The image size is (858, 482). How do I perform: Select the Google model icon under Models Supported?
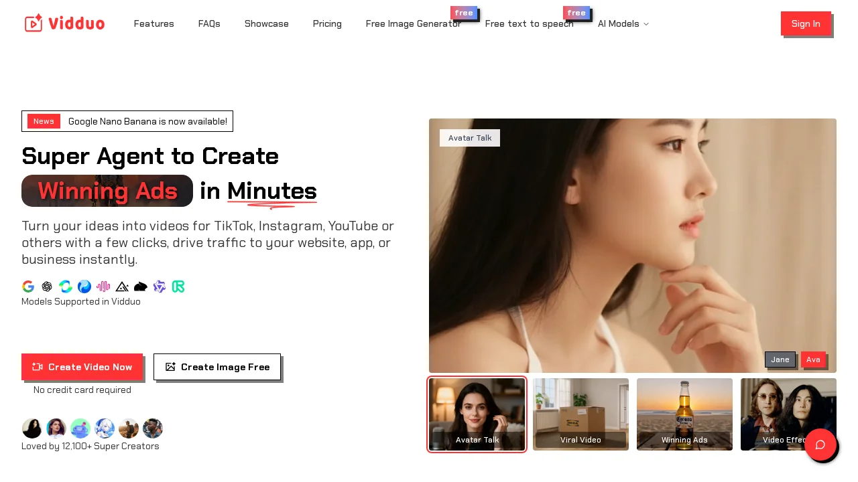(28, 287)
